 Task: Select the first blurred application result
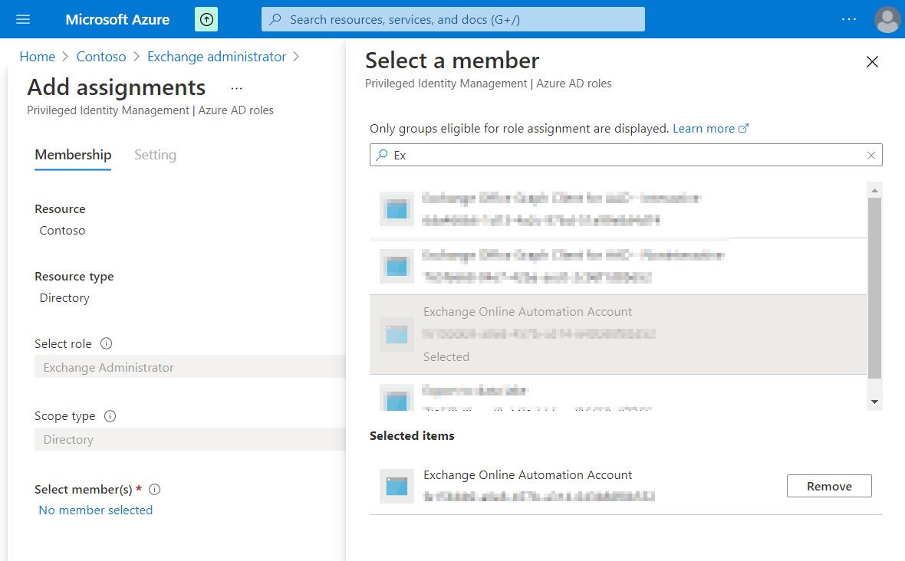click(618, 209)
